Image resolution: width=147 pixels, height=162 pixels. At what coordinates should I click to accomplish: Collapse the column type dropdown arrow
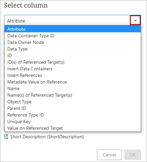[135, 20]
